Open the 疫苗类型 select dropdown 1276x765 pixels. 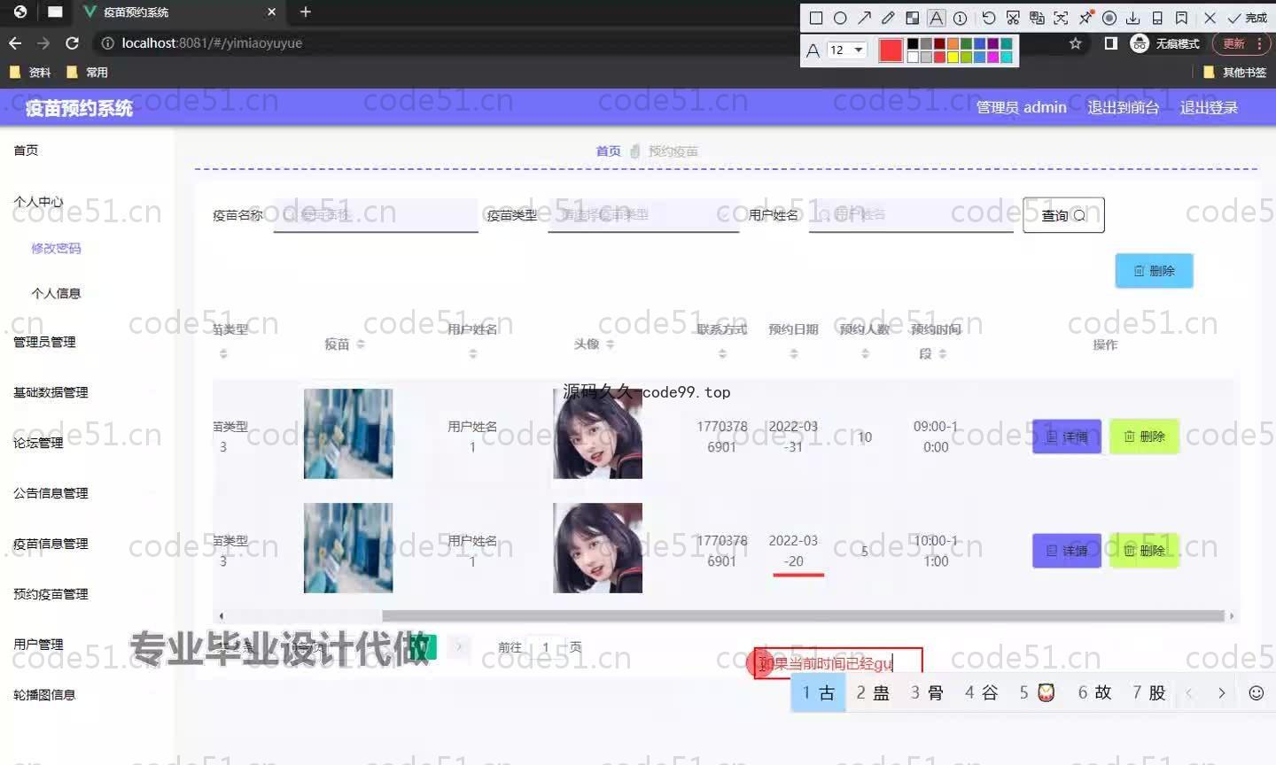[x=643, y=215]
